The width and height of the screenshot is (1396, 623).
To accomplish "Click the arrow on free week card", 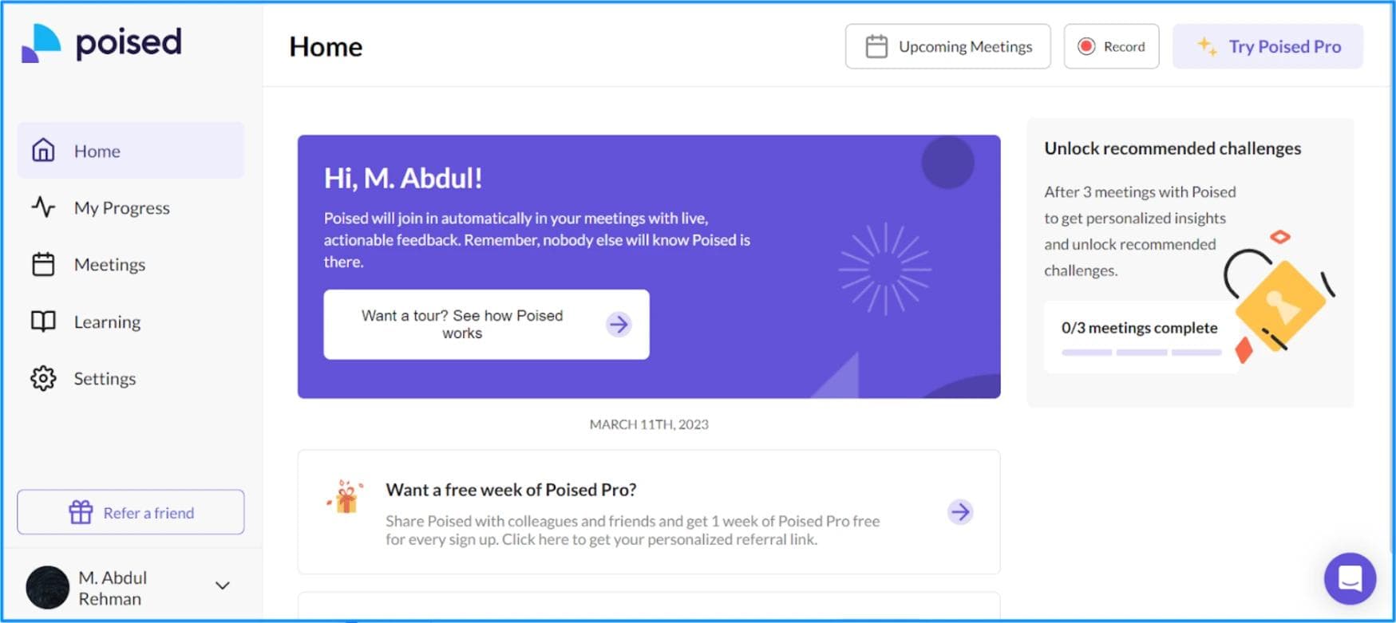I will tap(960, 511).
